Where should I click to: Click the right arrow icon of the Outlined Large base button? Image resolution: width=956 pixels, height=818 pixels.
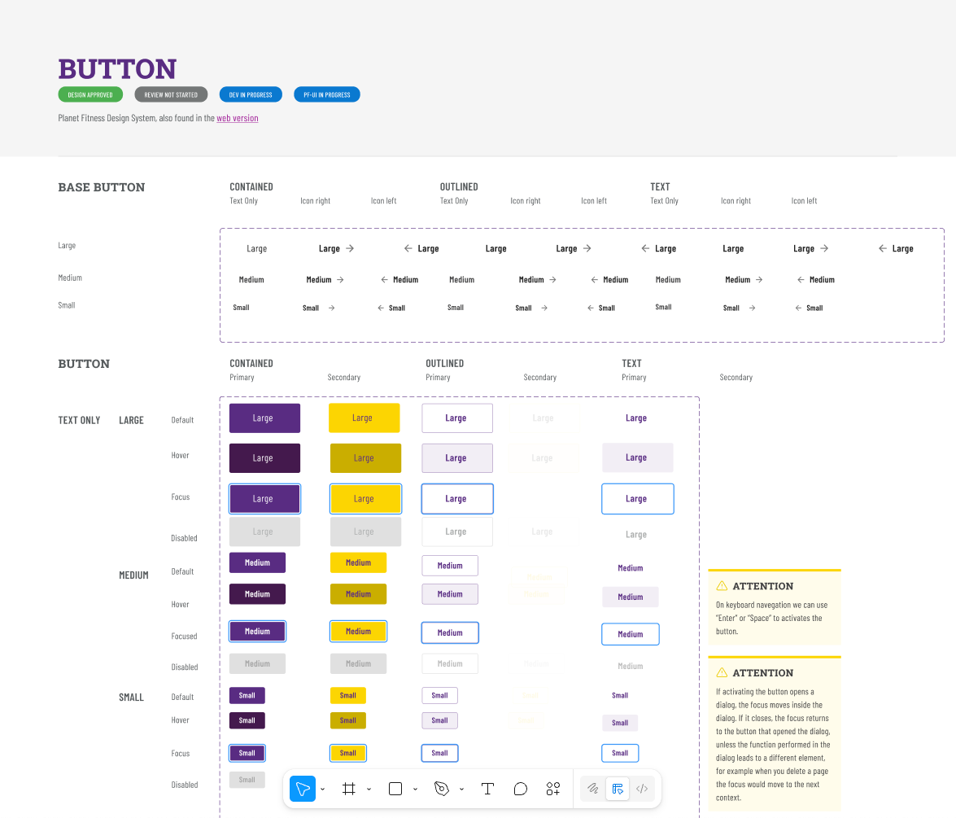(587, 248)
